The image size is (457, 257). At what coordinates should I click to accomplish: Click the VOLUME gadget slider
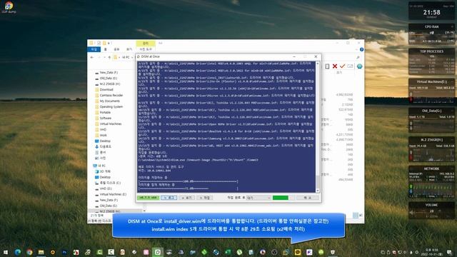coord(431,213)
